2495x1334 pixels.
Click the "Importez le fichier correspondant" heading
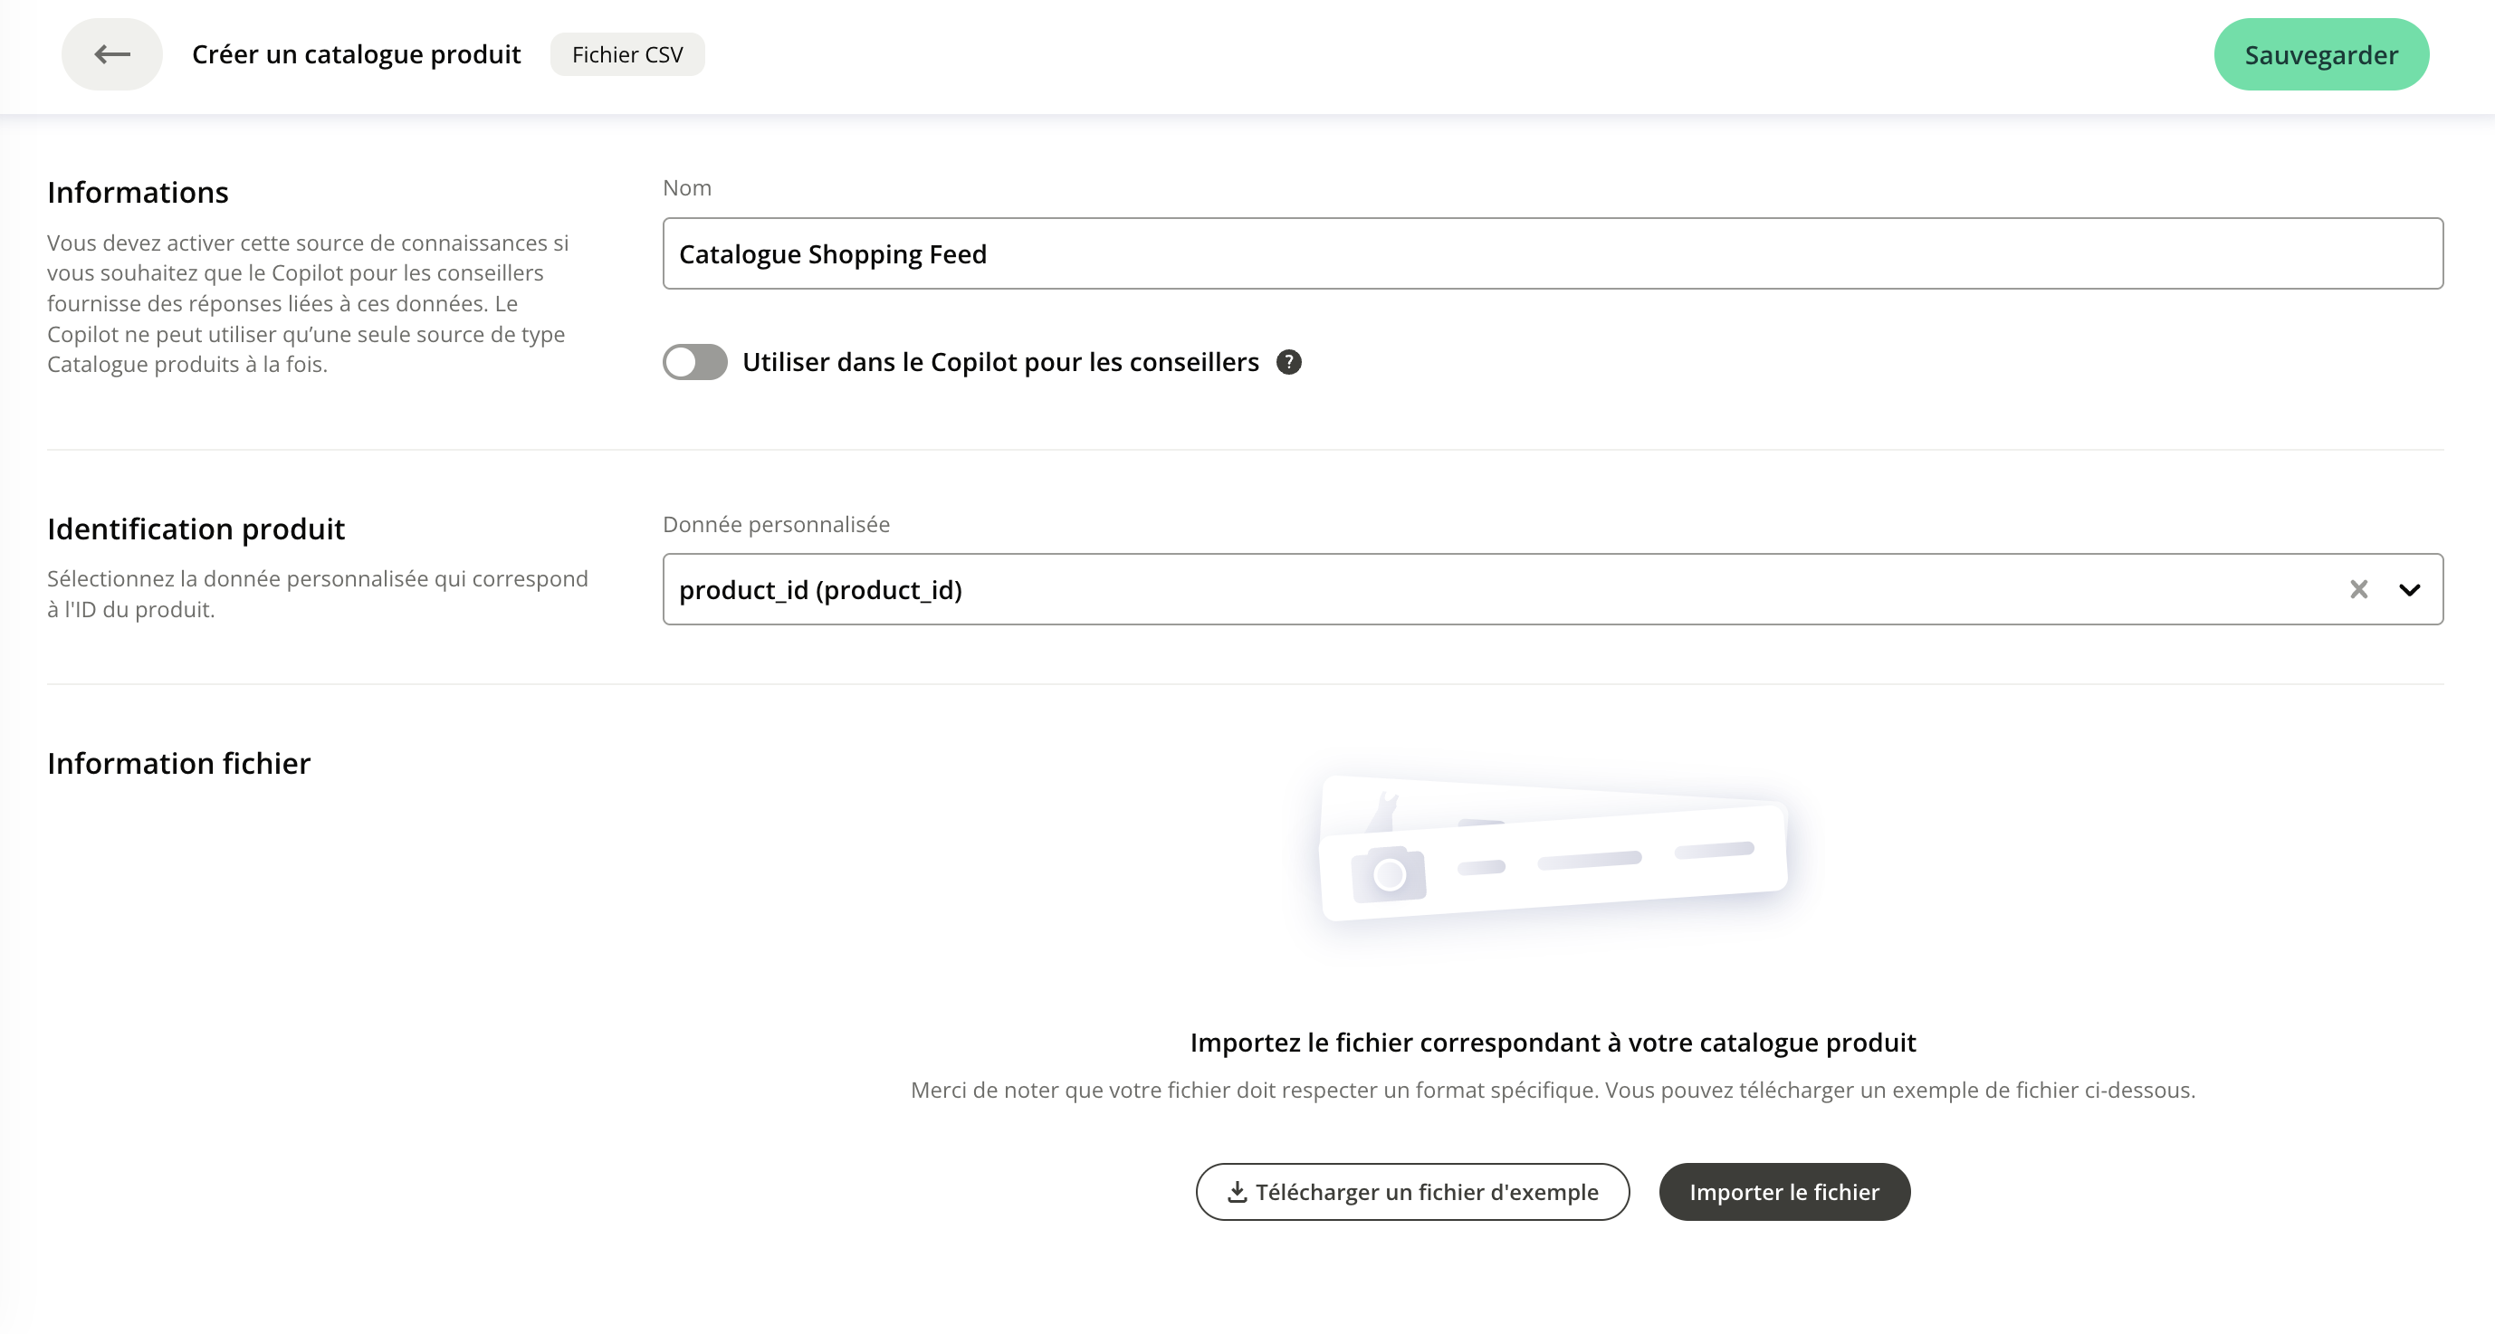[x=1552, y=1042]
